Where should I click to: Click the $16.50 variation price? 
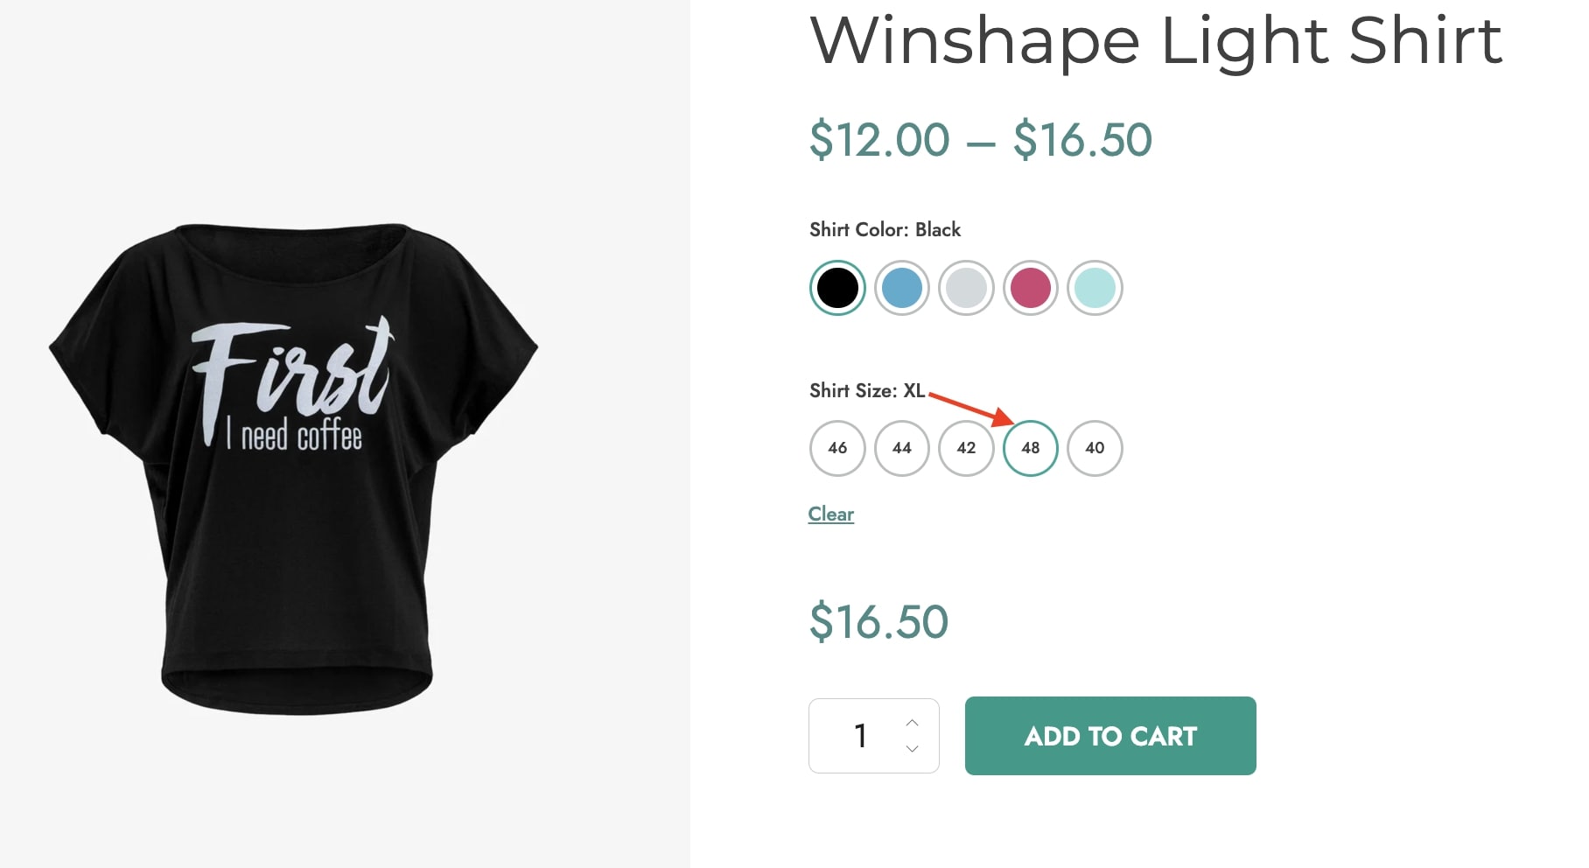pos(878,622)
